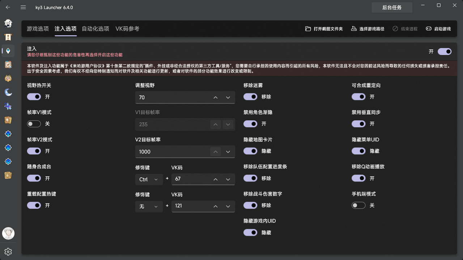Turn off the 移除迷雾 switch
This screenshot has width=463, height=260.
point(250,96)
